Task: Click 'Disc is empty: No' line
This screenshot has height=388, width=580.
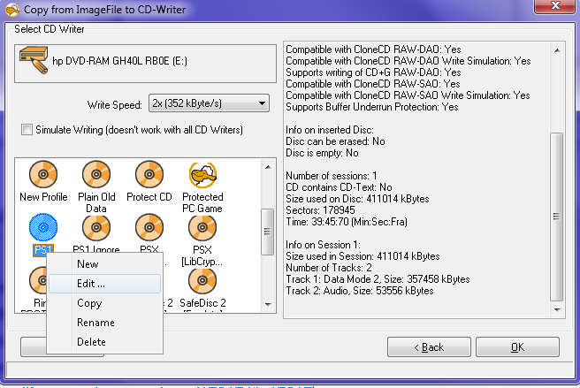Action: coord(322,153)
